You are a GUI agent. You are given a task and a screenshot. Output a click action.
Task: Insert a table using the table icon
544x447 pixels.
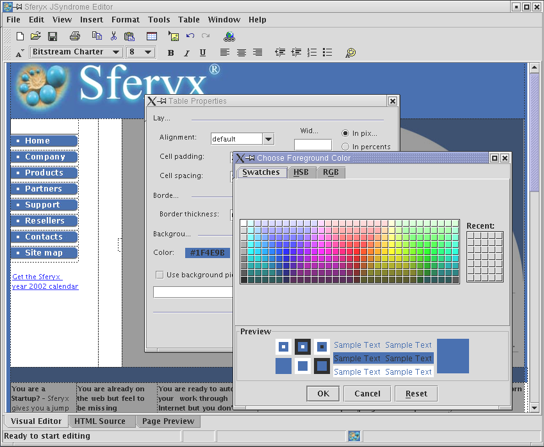tap(152, 36)
